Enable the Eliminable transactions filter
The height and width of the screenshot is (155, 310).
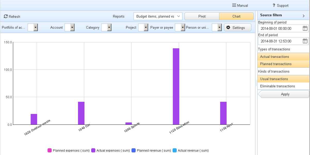tap(283, 86)
